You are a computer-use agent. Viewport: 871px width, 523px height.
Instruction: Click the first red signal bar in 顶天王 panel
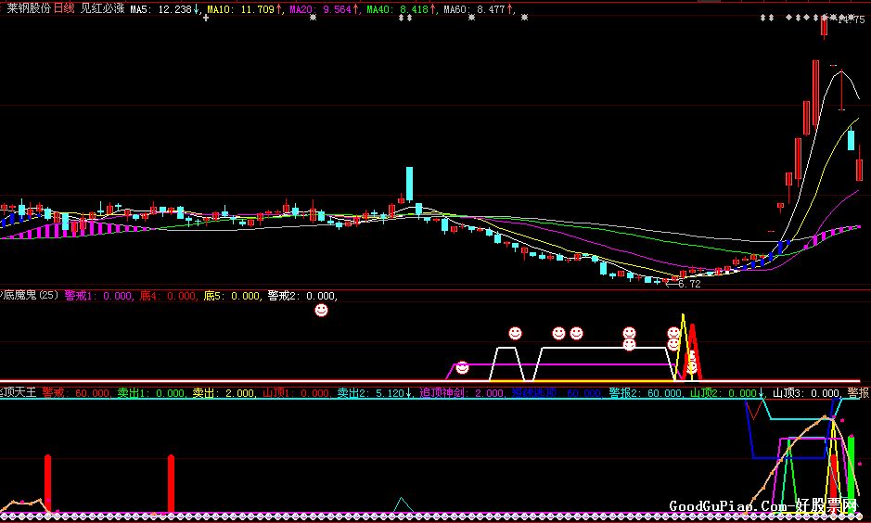[48, 483]
